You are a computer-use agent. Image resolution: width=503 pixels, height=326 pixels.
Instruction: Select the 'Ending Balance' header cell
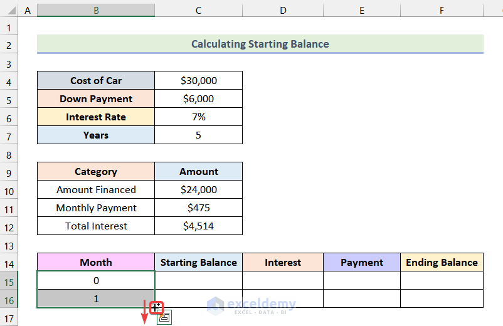pyautogui.click(x=442, y=262)
